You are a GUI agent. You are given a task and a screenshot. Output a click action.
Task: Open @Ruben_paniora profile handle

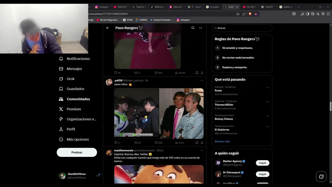pyautogui.click(x=133, y=81)
